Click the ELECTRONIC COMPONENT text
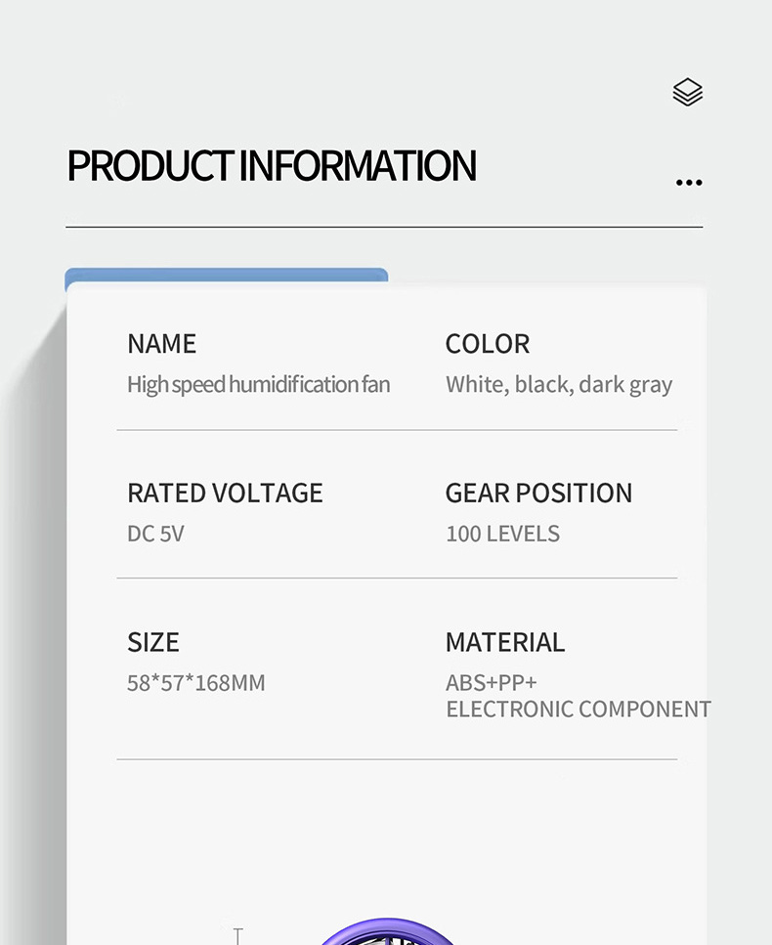Image resolution: width=772 pixels, height=945 pixels. [x=579, y=709]
